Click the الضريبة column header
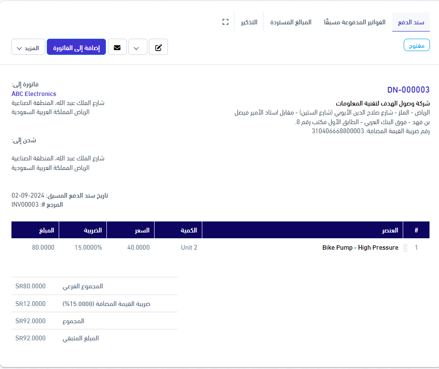Viewport: 439px width, 369px height. [93, 230]
